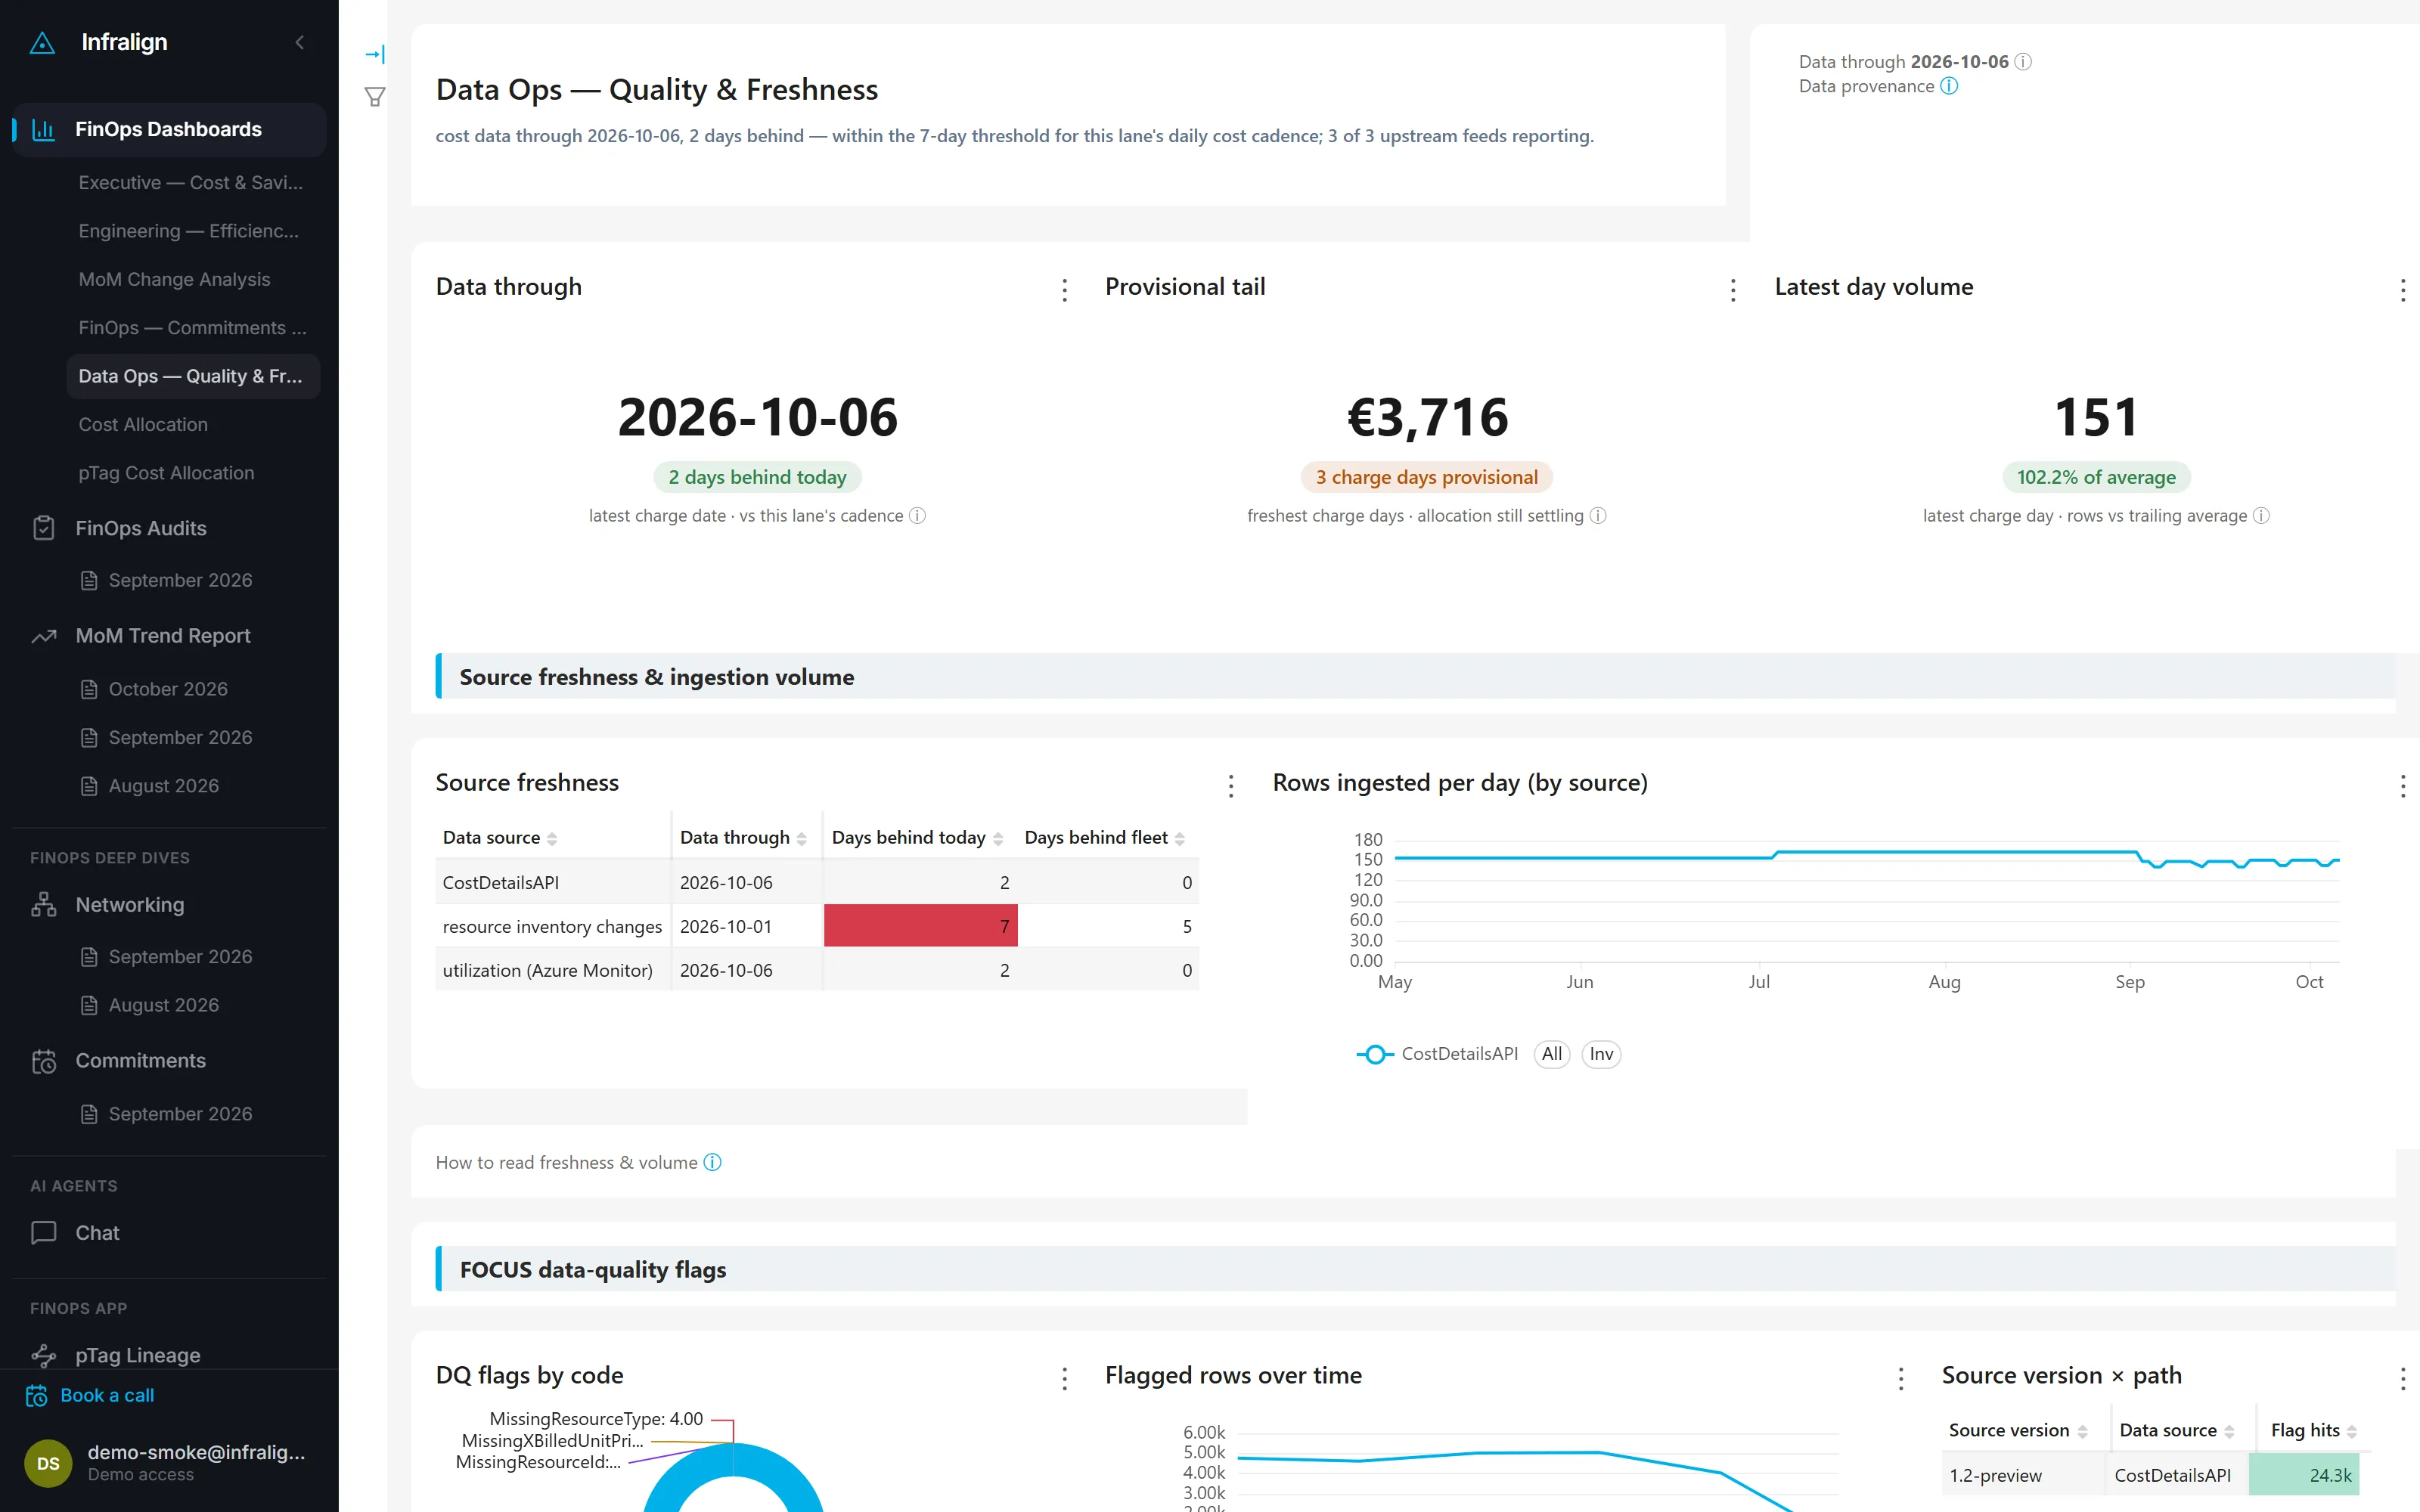Open Source freshness table options menu
This screenshot has height=1512, width=2420.
(x=1231, y=786)
